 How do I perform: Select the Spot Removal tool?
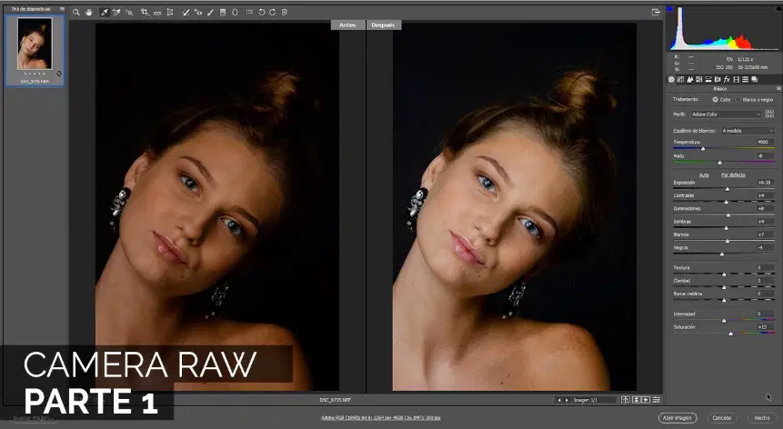coord(186,12)
